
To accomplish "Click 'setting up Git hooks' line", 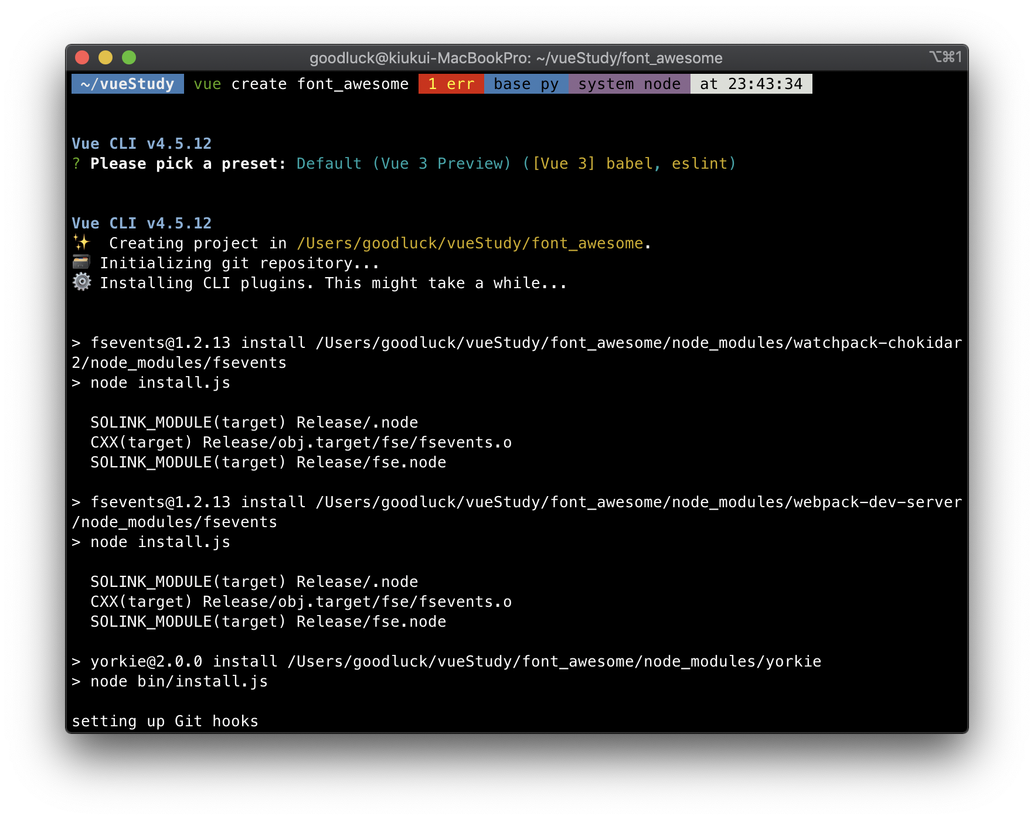I will (165, 721).
